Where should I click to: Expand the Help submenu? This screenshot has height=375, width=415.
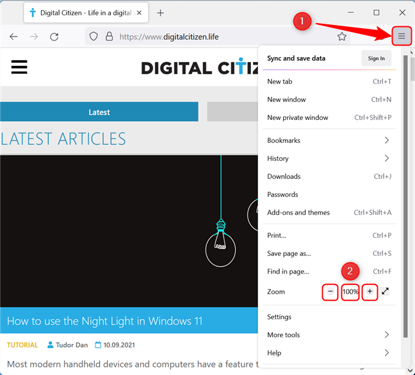(329, 353)
